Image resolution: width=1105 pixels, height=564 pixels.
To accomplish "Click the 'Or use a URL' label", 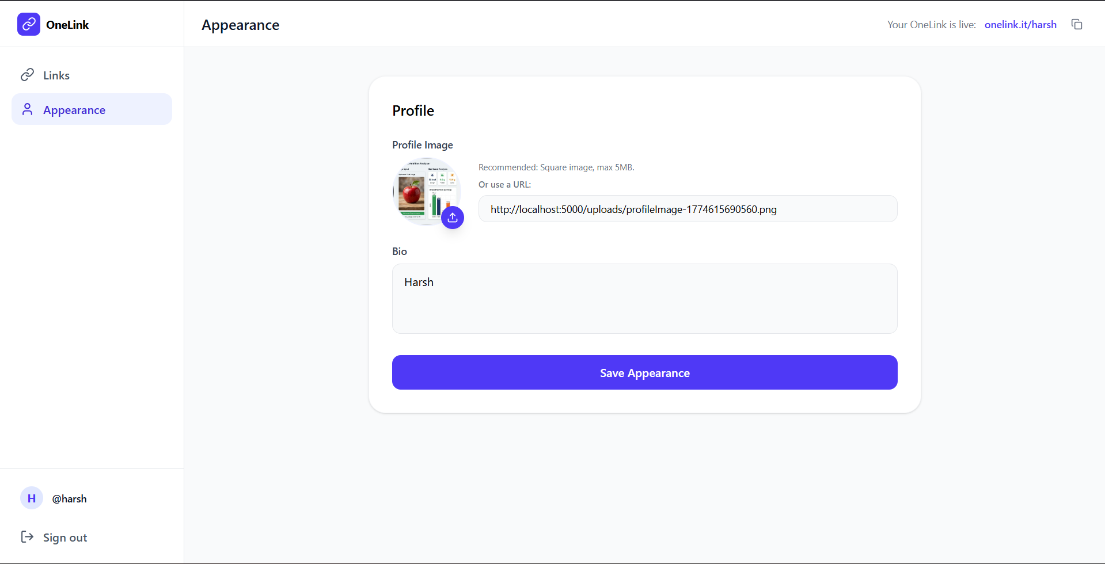I will (x=504, y=184).
